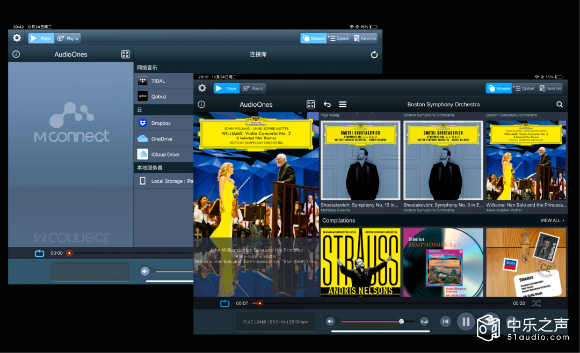Viewport: 580px width, 353px height.
Task: Click "AudioOnes" device name in back window
Action: pos(71,54)
